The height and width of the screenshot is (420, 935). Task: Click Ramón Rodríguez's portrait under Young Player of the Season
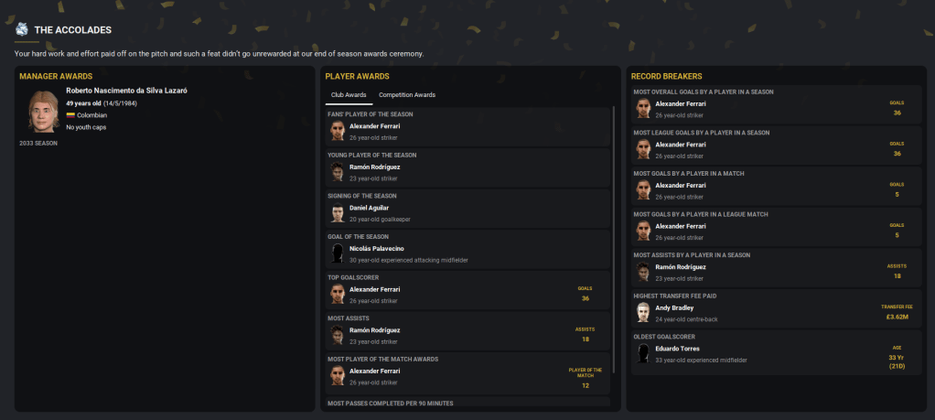click(x=338, y=172)
